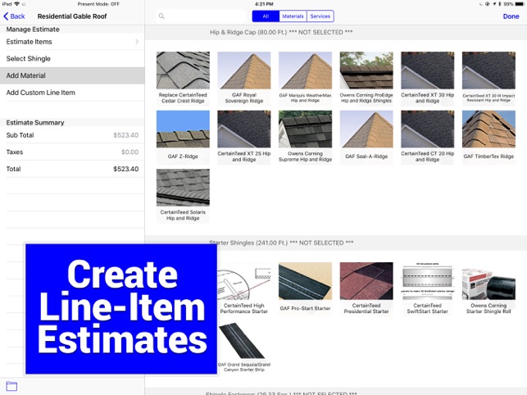Click the materials search field
The height and width of the screenshot is (395, 527).
pos(201,16)
